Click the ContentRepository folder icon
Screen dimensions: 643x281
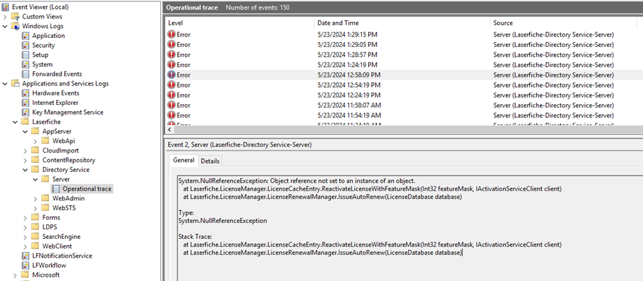[x=35, y=160]
